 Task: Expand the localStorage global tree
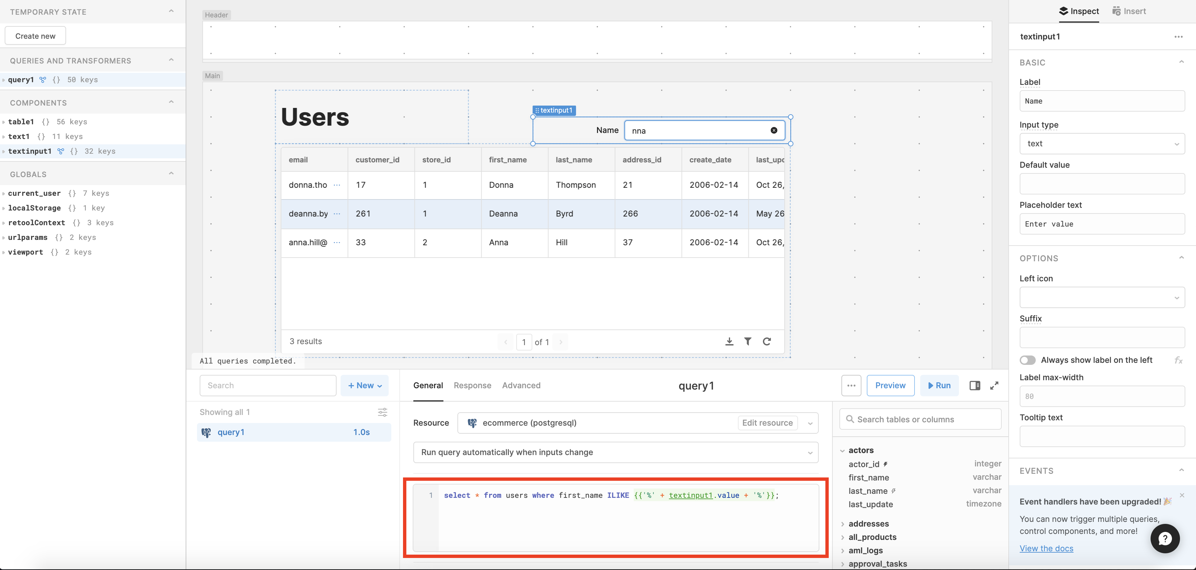(4, 208)
